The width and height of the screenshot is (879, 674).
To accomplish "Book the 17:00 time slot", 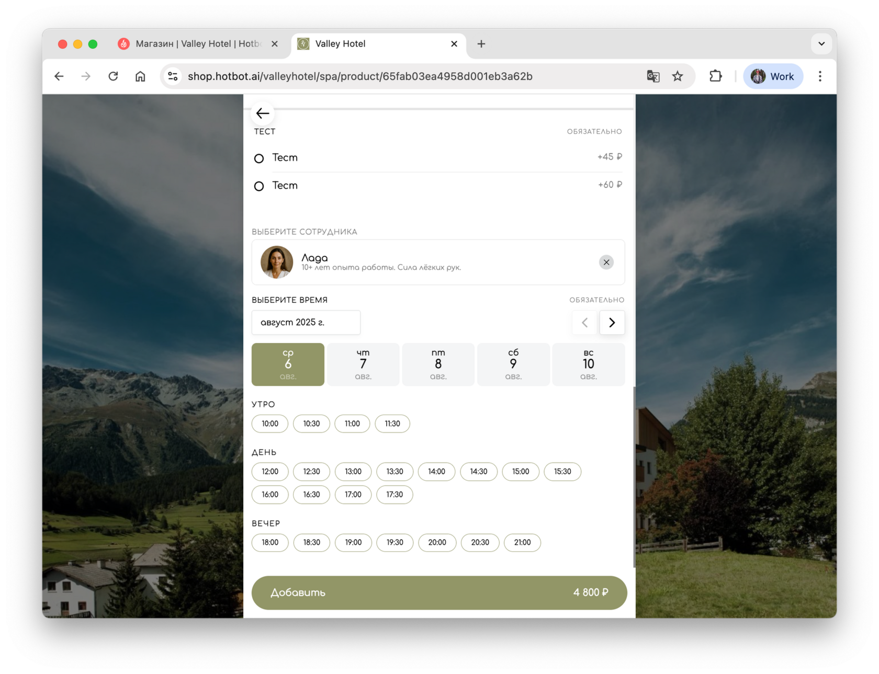I will pos(353,495).
